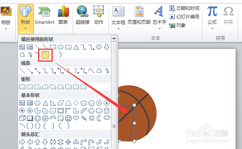This screenshot has width=242, height=149.
Task: Select trapezoid in 基本形状
Action: (68, 103)
